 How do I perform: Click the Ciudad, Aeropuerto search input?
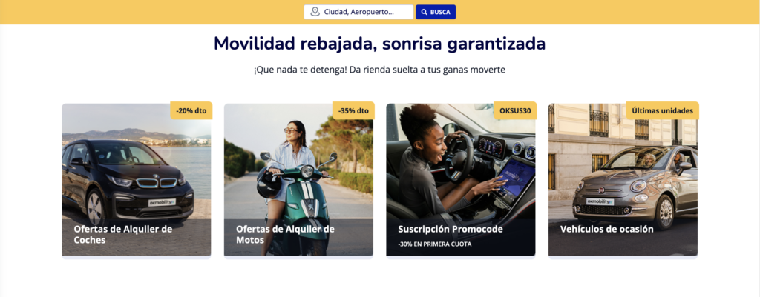[358, 12]
